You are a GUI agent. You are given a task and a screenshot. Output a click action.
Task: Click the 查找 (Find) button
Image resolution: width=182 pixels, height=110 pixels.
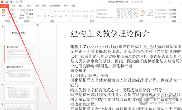tap(173, 10)
